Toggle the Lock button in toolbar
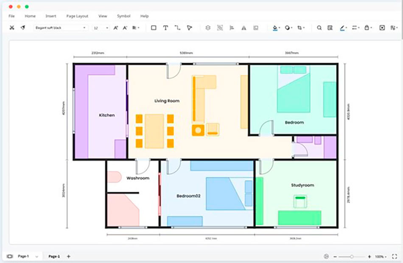Image resolution: width=403 pixels, height=263 pixels. click(x=367, y=28)
